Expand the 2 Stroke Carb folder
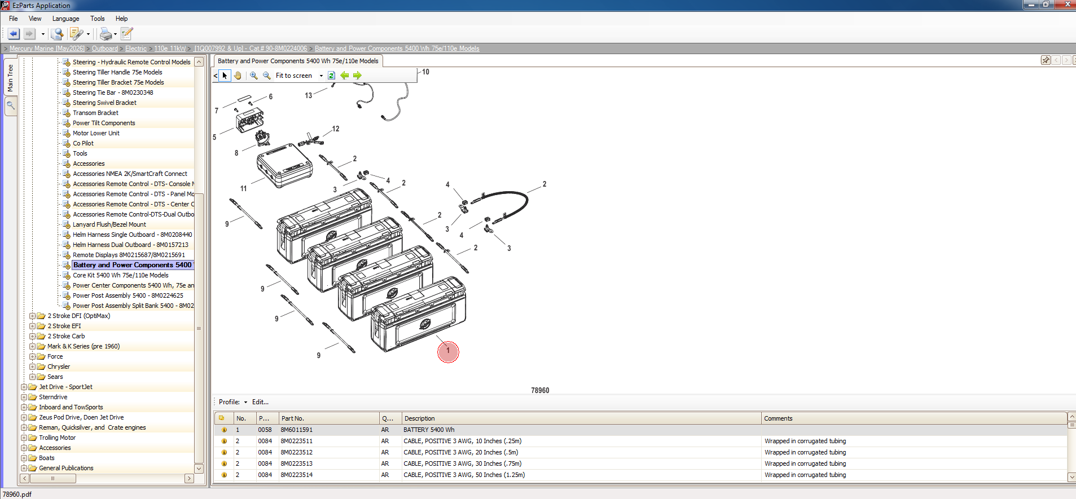 tap(32, 336)
